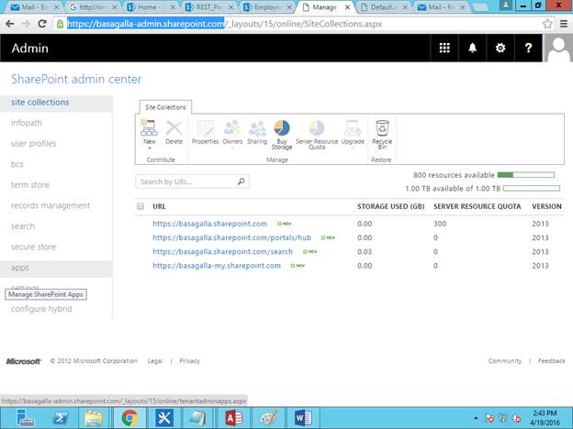573x429 pixels.
Task: Open the Properties ribbon icon
Action: point(205,128)
